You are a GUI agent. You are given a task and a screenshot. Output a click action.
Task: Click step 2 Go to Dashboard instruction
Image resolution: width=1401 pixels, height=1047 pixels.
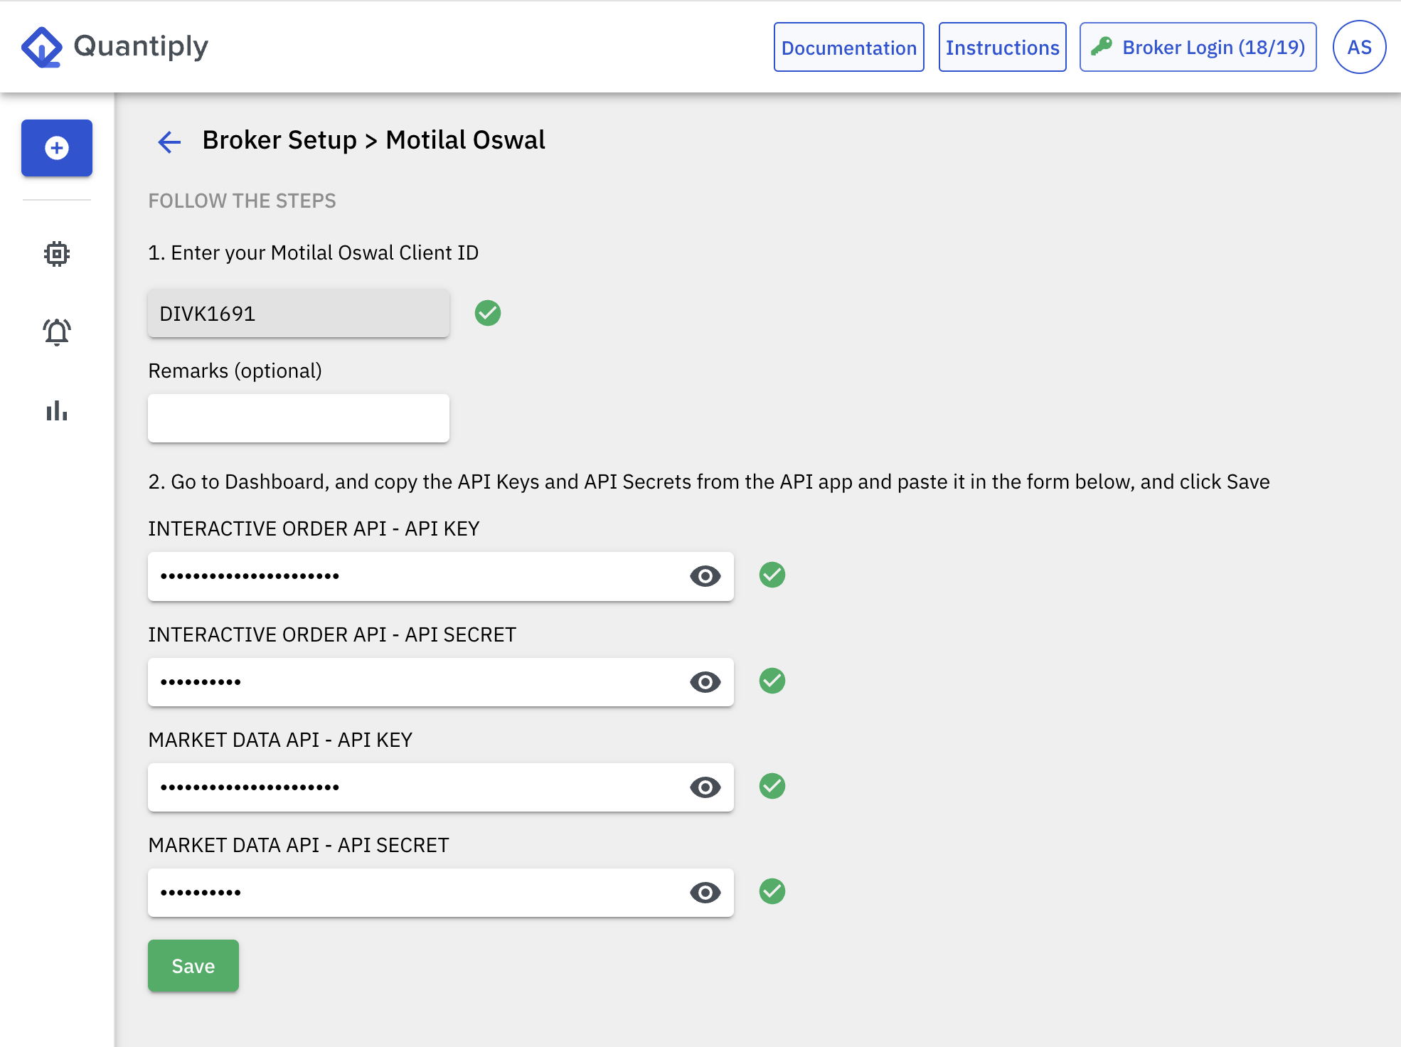coord(709,482)
